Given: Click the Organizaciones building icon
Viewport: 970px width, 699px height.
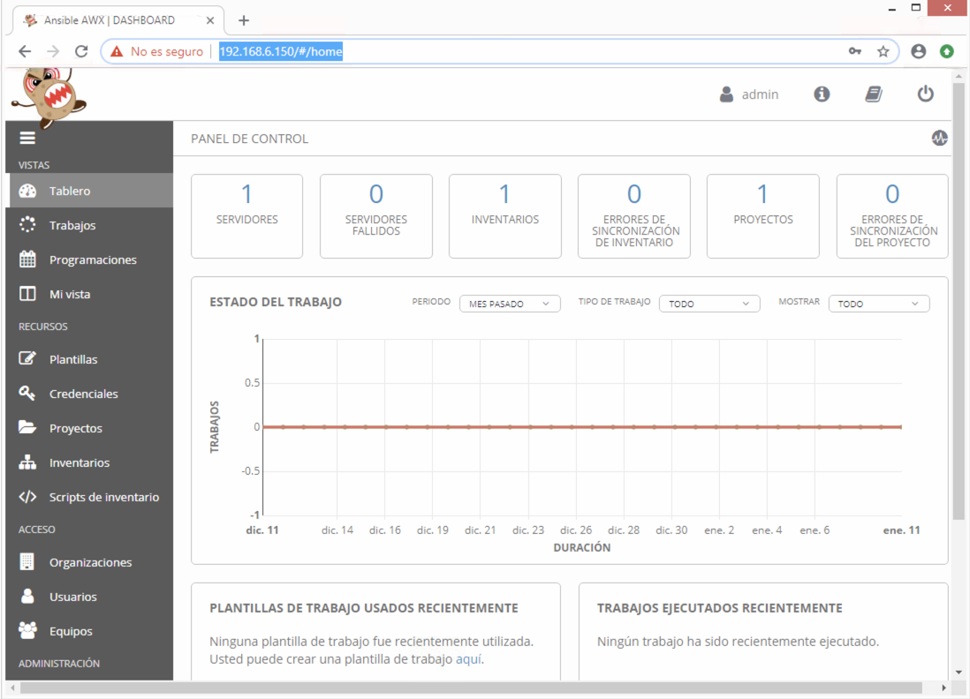Looking at the screenshot, I should [x=27, y=562].
